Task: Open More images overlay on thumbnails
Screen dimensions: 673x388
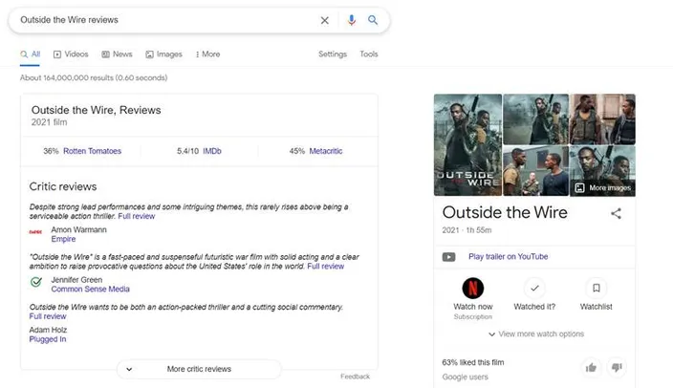Action: coord(602,187)
